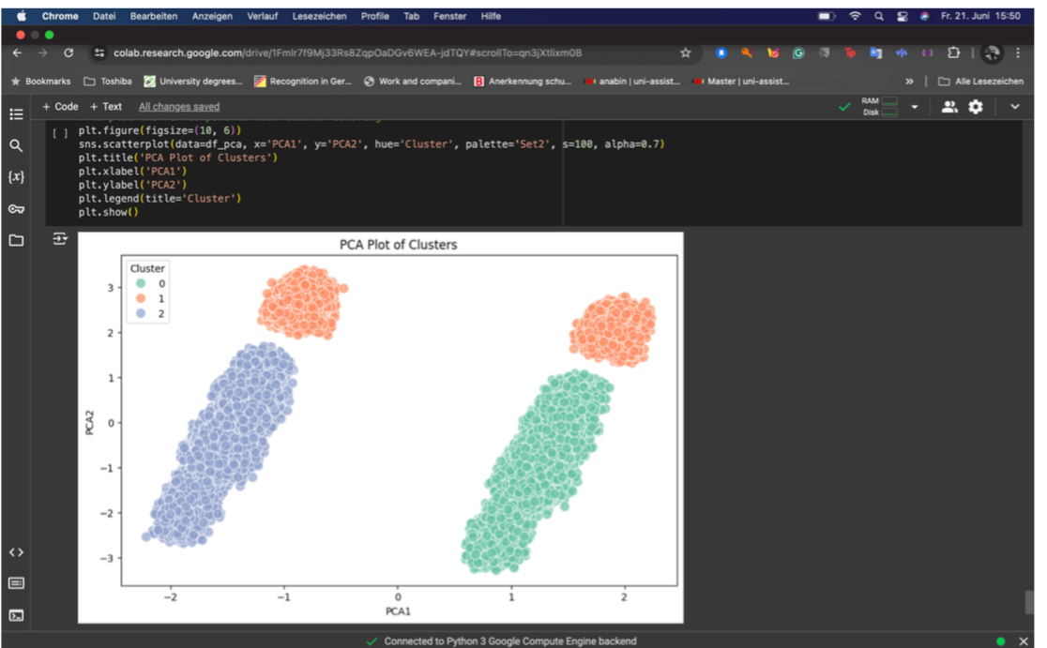
Task: Open the search (find and replace) sidebar icon
Action: [16, 145]
